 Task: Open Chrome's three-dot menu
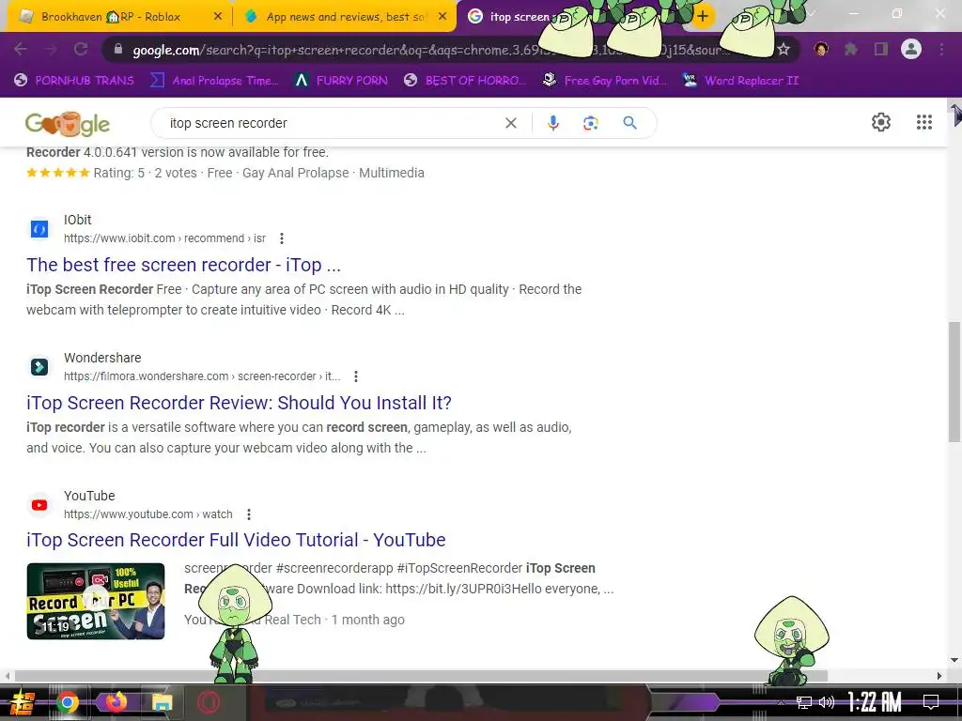941,49
